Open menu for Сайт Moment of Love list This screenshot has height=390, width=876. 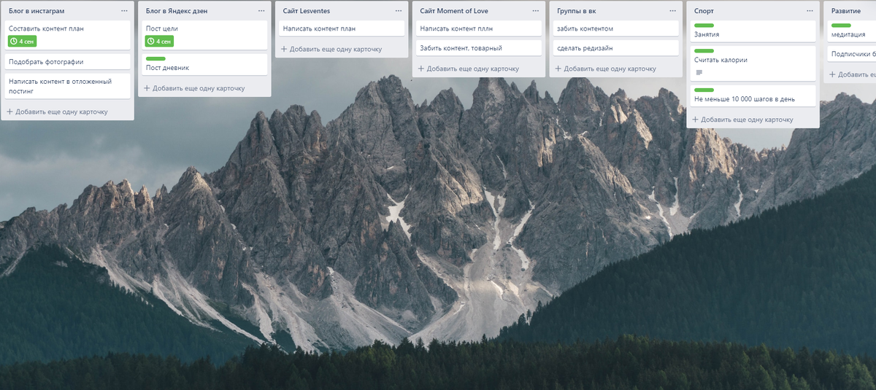(536, 11)
